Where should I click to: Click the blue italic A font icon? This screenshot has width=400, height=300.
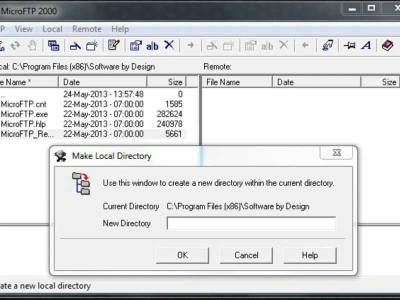pyautogui.click(x=366, y=45)
